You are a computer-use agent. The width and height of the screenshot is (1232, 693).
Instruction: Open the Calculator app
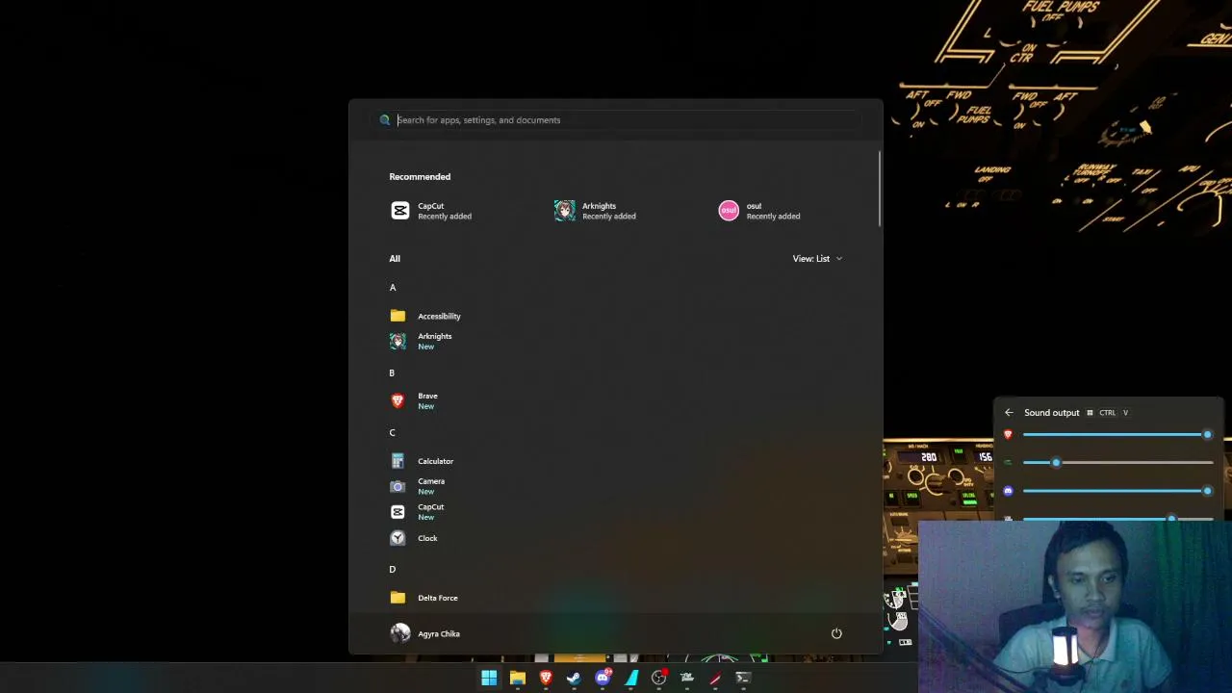[x=422, y=461]
